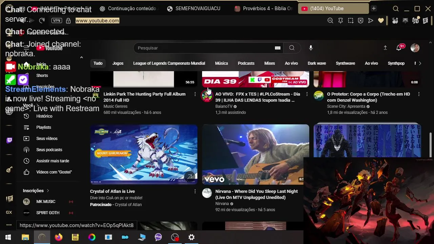Select League of Legends Campeonato Mundial chip

(x=169, y=63)
